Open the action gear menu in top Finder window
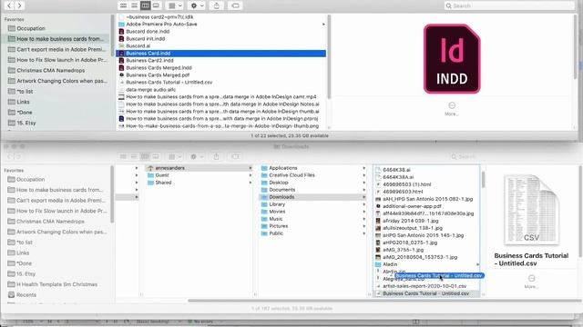 [x=197, y=5]
